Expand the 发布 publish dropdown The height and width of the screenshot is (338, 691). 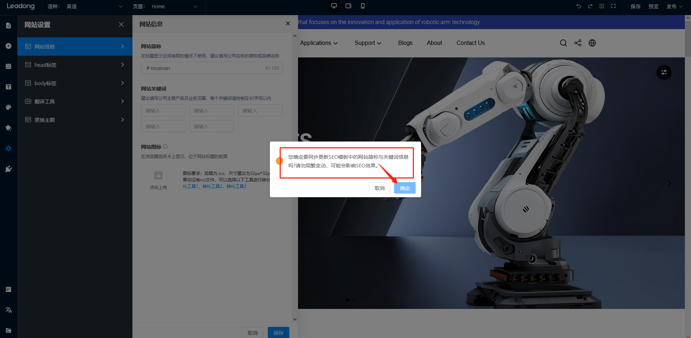(x=674, y=6)
